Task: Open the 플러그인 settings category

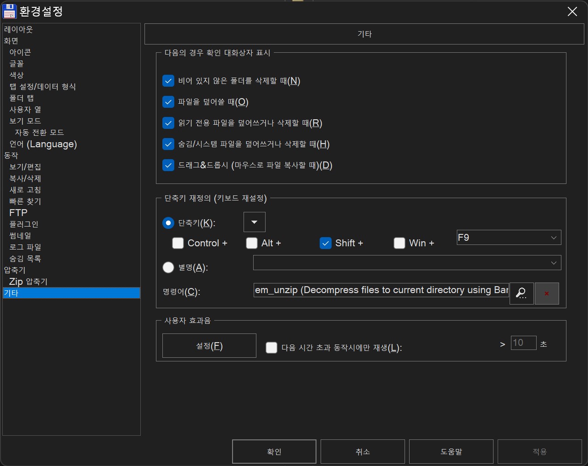Action: click(24, 224)
